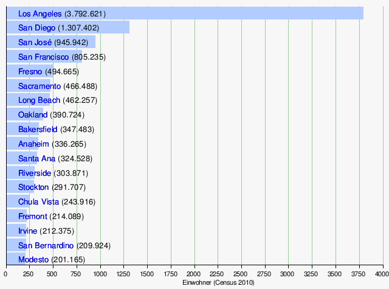Click the 250 axis label
The height and width of the screenshot is (289, 389).
[29, 274]
